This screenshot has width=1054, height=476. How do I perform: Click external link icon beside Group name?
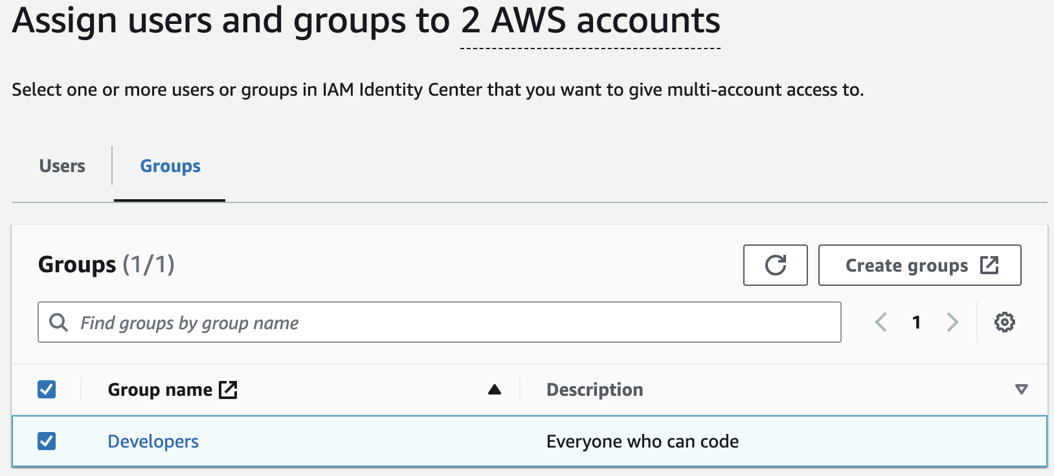tap(228, 389)
